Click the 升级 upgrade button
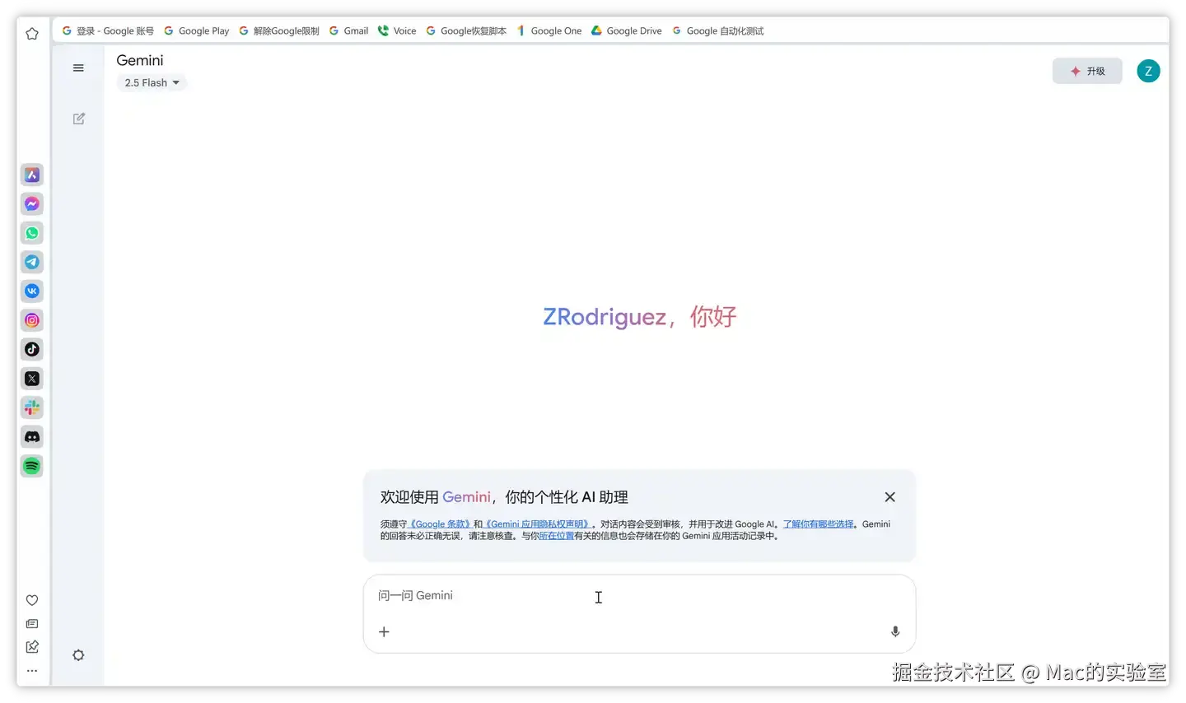The image size is (1186, 703). 1087,71
